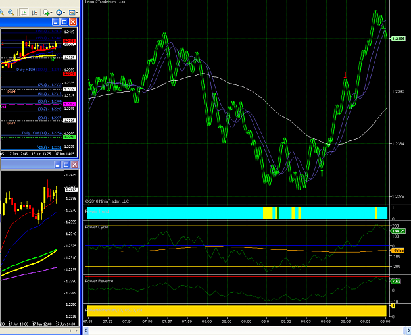The image size is (411, 335).
Task: Click the yellow marker on PowerMomentum scale
Action: (x=393, y=306)
